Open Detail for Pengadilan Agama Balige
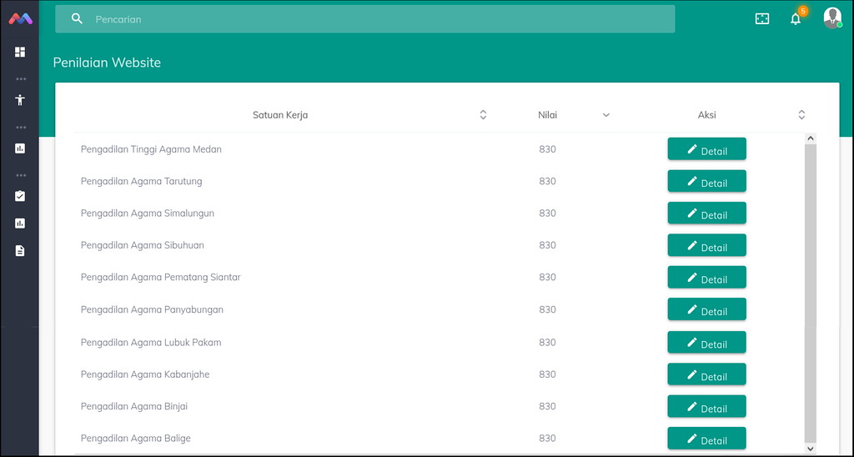 point(707,439)
